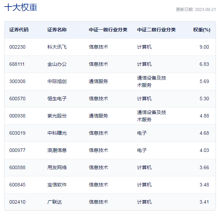Click 通信设备及技术服务 in the 300308 row
This screenshot has width=219, height=216.
pos(151,81)
